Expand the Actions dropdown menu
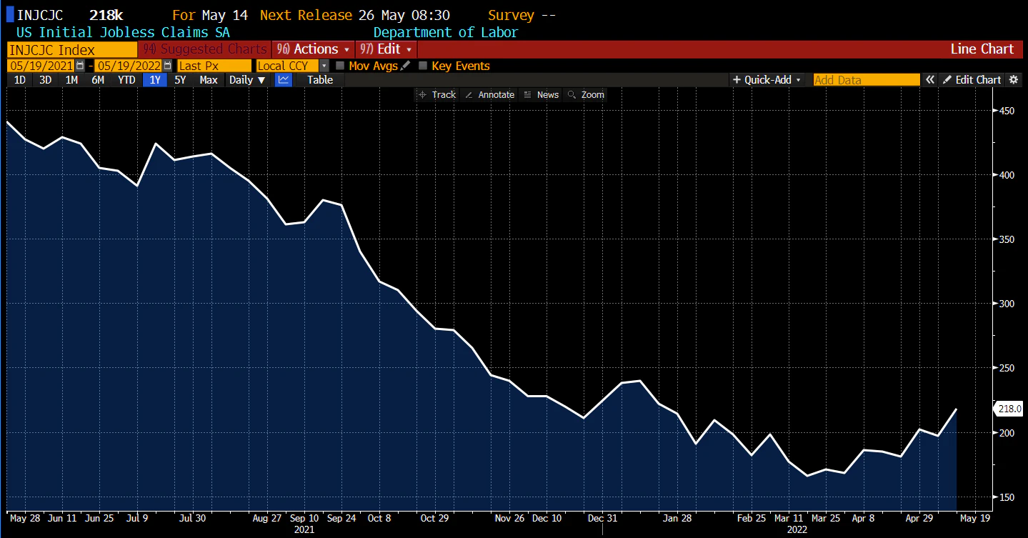The height and width of the screenshot is (538, 1028). 314,49
